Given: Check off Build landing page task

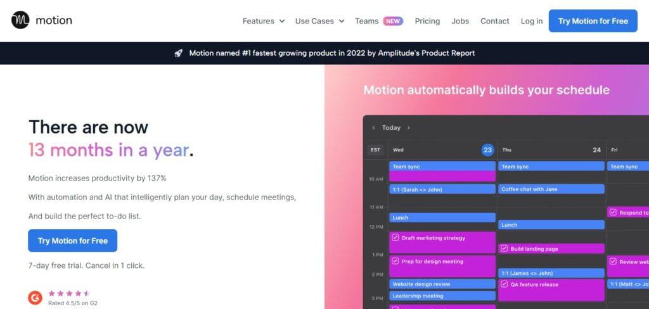Looking at the screenshot, I should [x=504, y=249].
